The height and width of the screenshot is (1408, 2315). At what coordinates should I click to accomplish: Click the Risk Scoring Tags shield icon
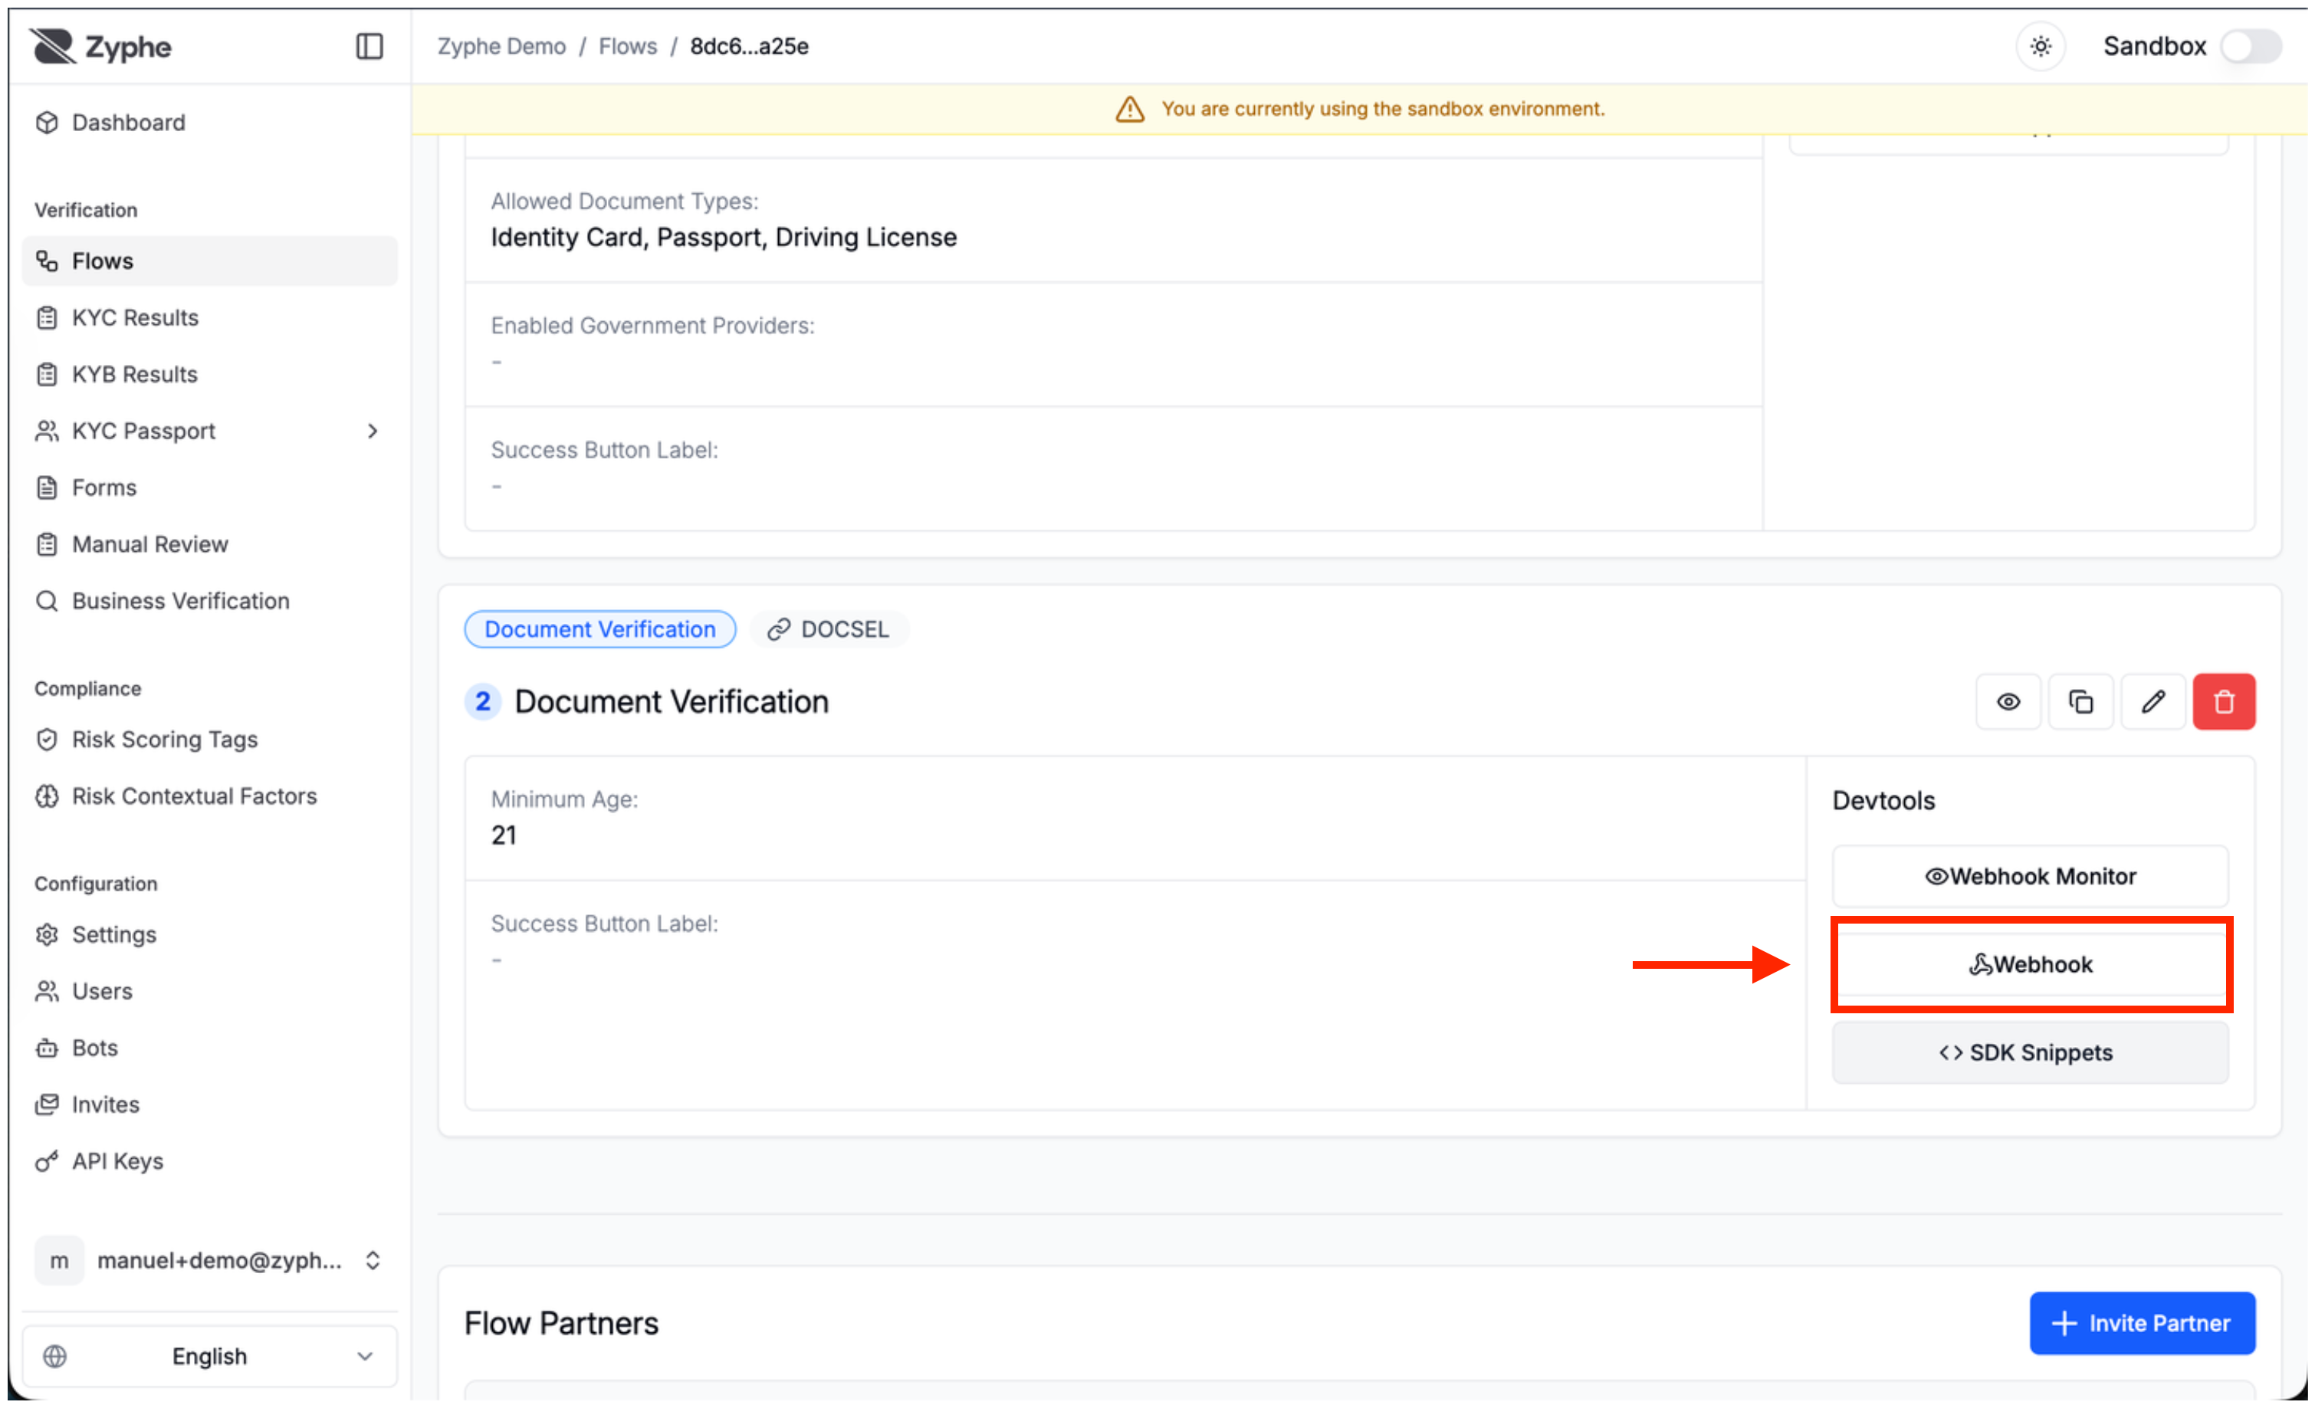pyautogui.click(x=47, y=739)
